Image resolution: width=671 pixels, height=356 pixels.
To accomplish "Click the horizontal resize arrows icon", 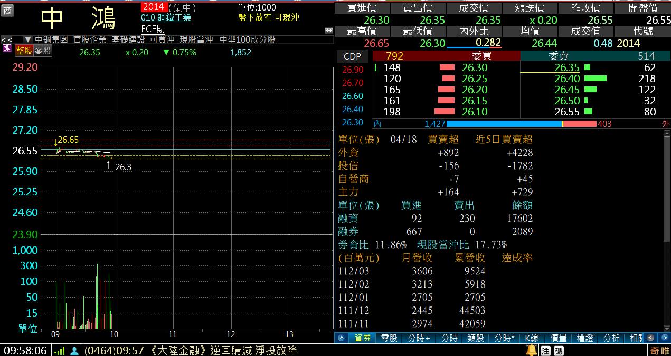I will tap(329, 30).
